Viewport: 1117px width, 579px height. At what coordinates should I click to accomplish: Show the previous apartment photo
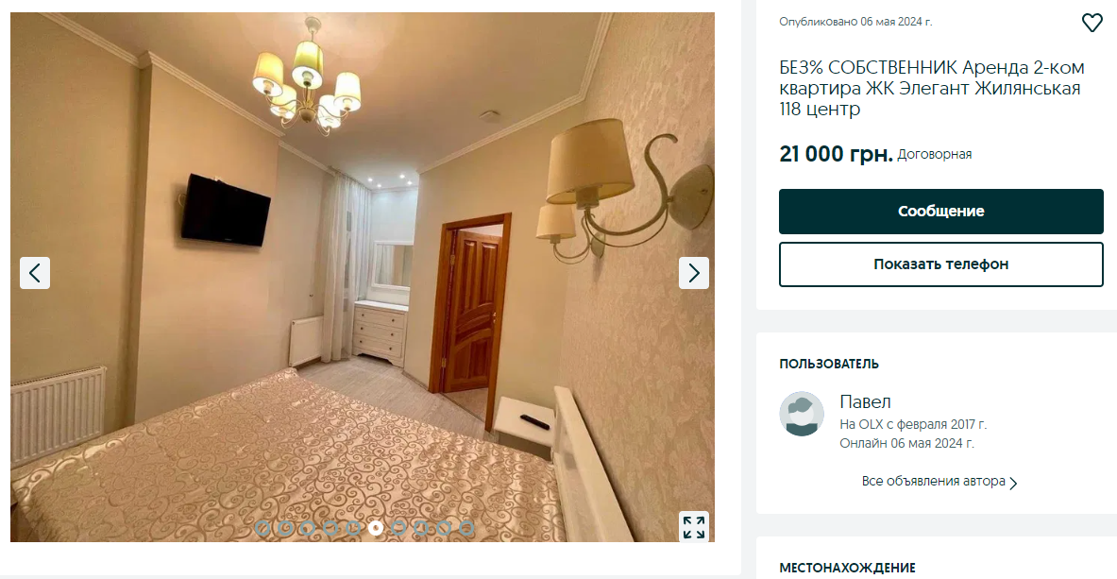click(x=35, y=272)
